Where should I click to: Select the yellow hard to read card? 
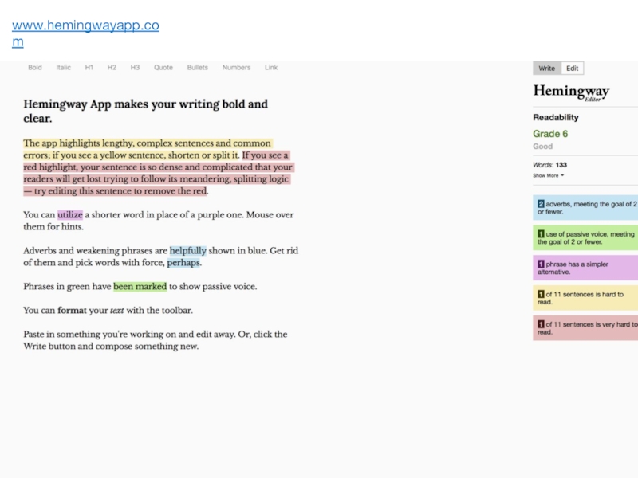585,298
